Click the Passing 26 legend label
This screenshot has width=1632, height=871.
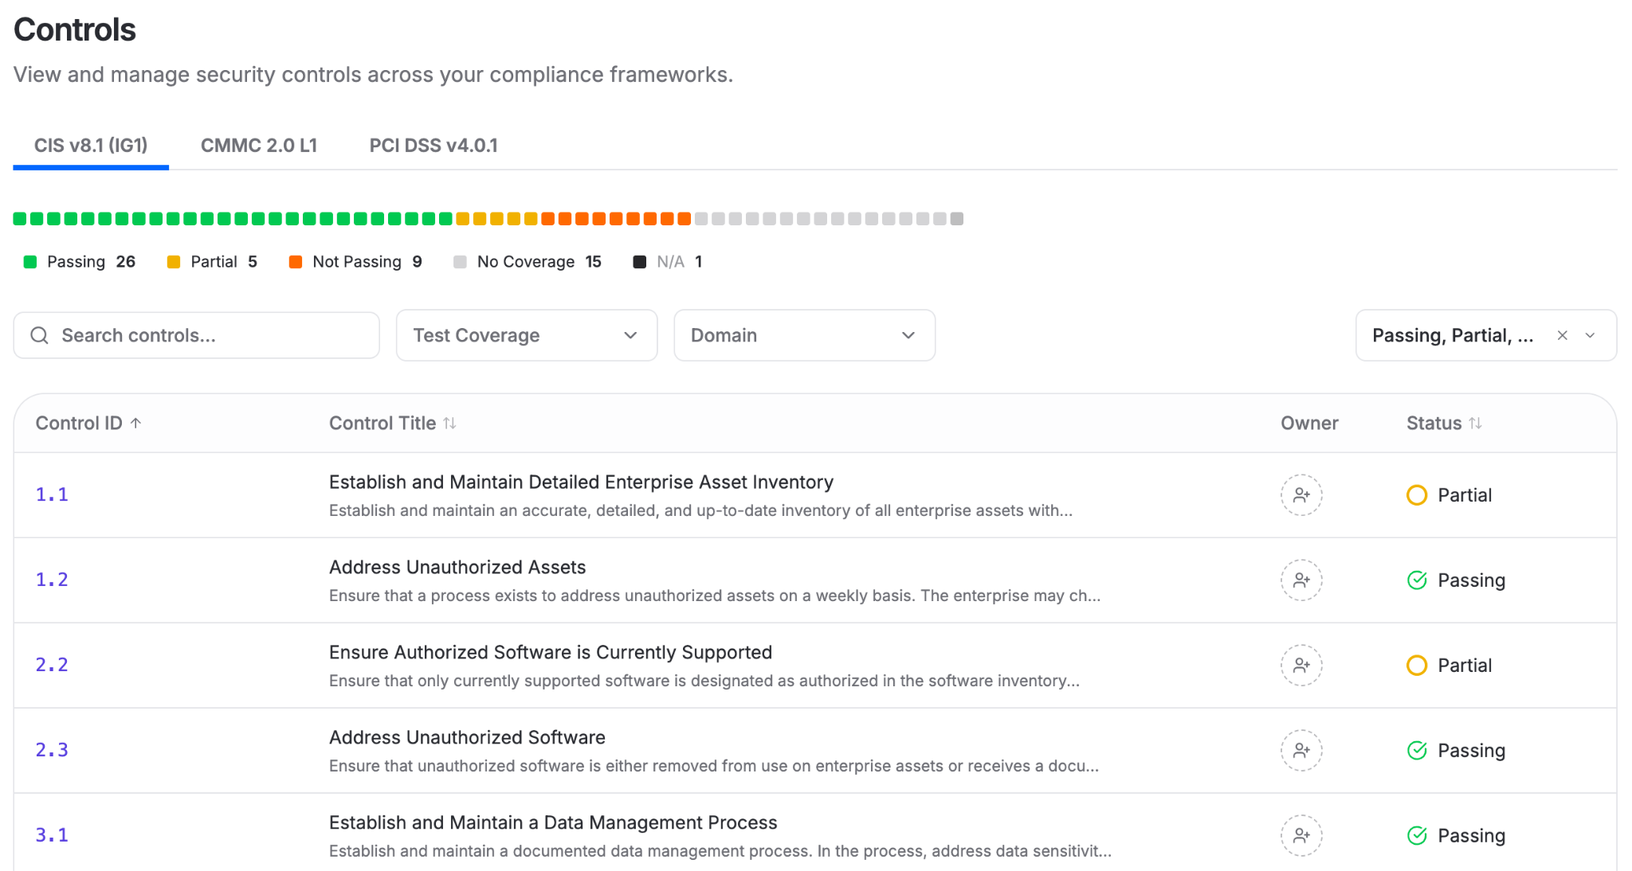point(91,262)
